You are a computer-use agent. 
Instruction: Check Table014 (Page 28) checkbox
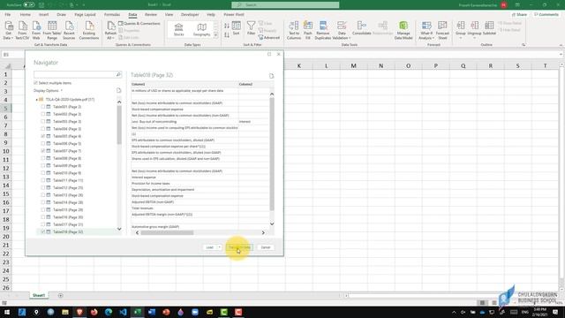click(x=43, y=202)
